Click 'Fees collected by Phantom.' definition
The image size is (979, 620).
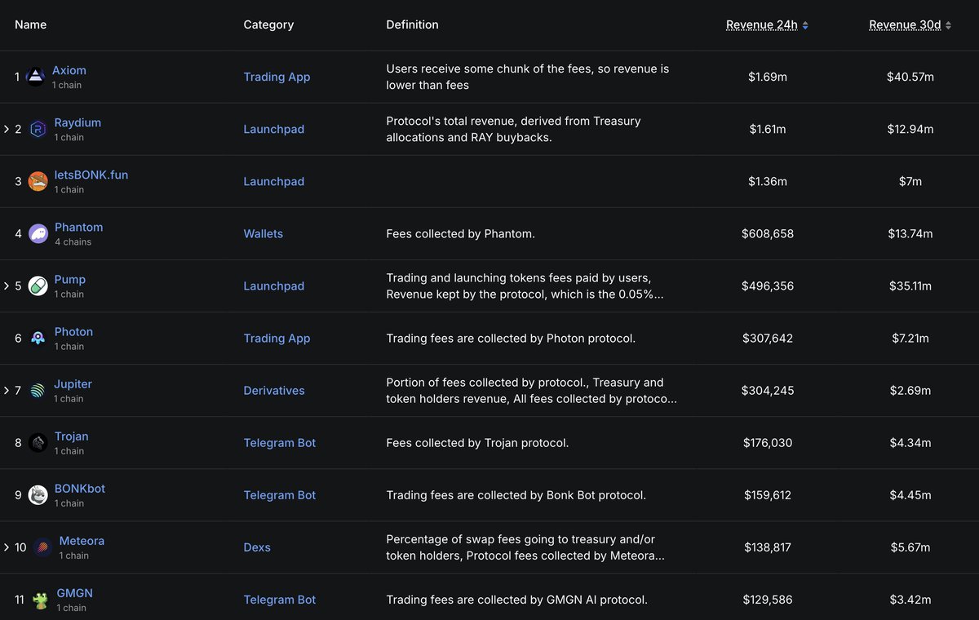pyautogui.click(x=460, y=233)
